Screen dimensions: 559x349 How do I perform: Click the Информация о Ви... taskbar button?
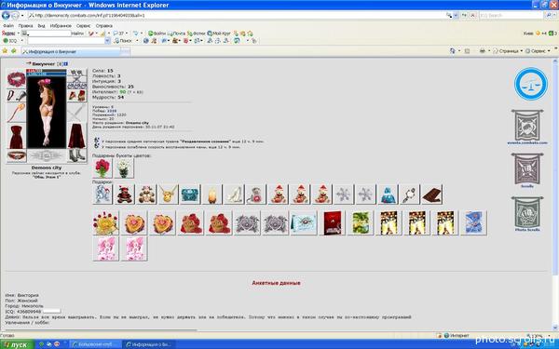(149, 344)
